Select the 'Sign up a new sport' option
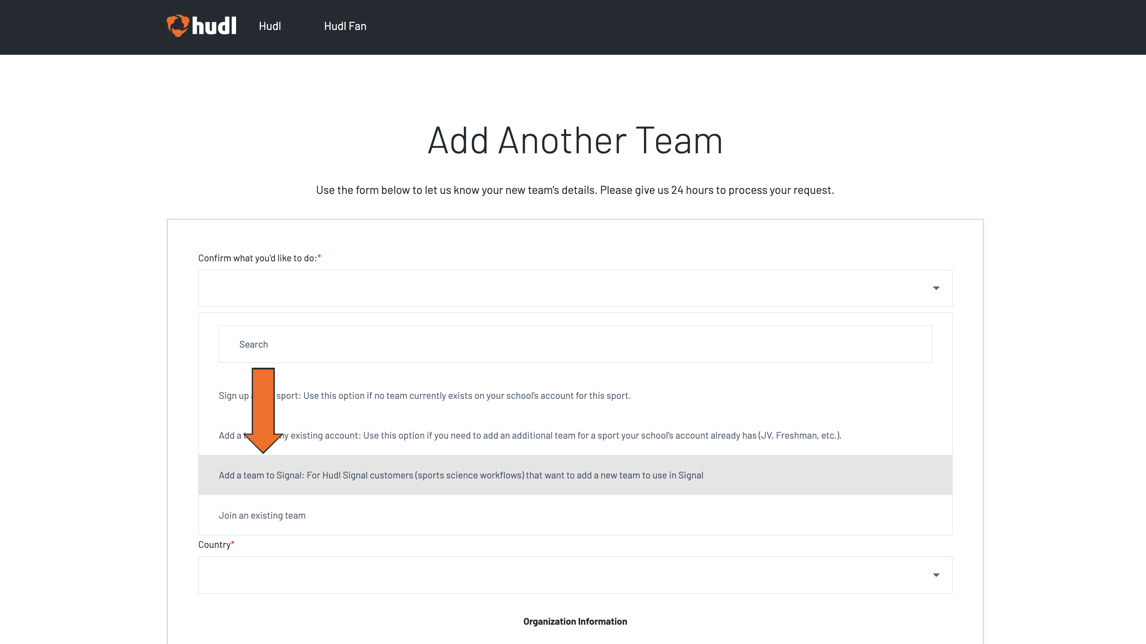 [575, 395]
